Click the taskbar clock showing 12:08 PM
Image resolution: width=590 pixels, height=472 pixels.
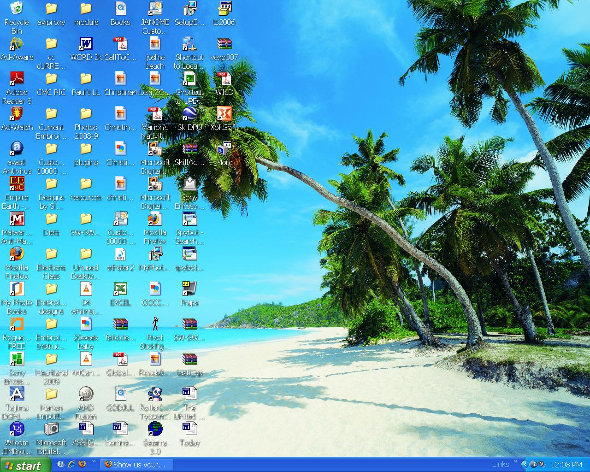(566, 465)
